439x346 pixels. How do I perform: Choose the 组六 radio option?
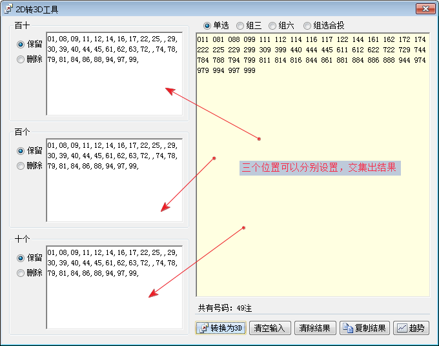[x=272, y=26]
